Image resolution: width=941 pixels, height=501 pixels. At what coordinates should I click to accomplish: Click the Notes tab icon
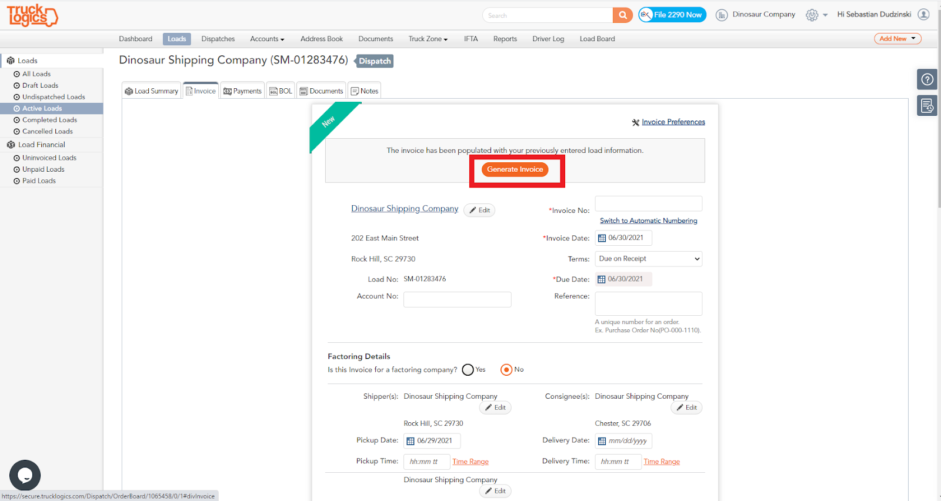point(355,91)
